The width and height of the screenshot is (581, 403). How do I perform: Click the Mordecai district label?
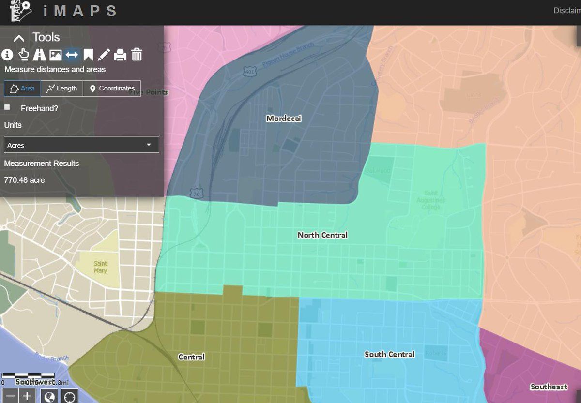[x=284, y=118]
